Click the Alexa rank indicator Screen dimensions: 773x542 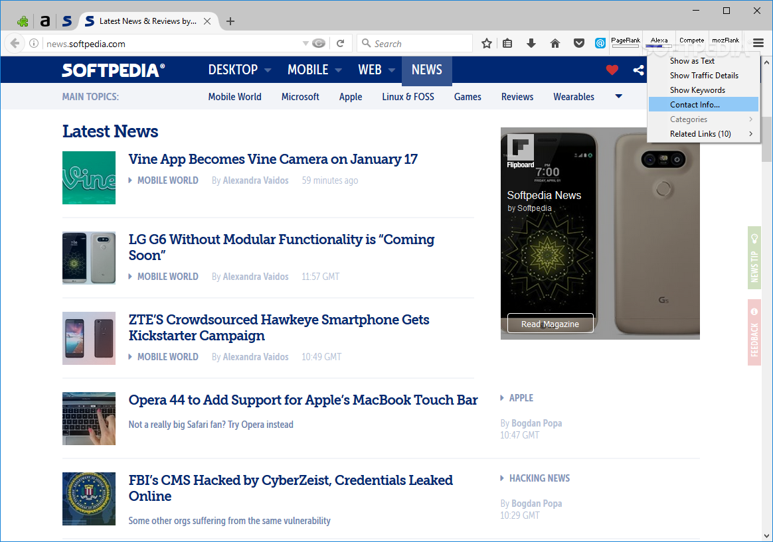click(659, 42)
